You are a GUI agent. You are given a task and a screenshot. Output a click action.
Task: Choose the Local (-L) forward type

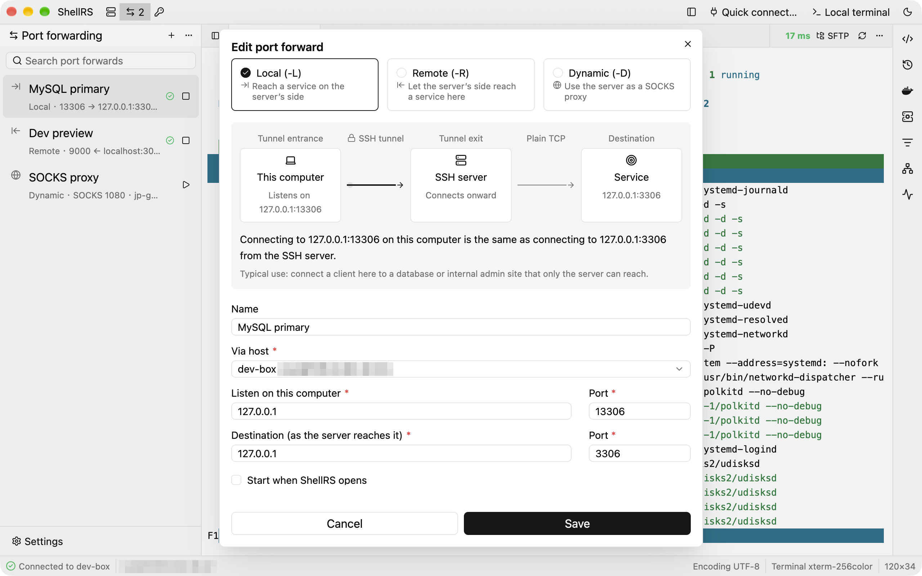pos(304,84)
